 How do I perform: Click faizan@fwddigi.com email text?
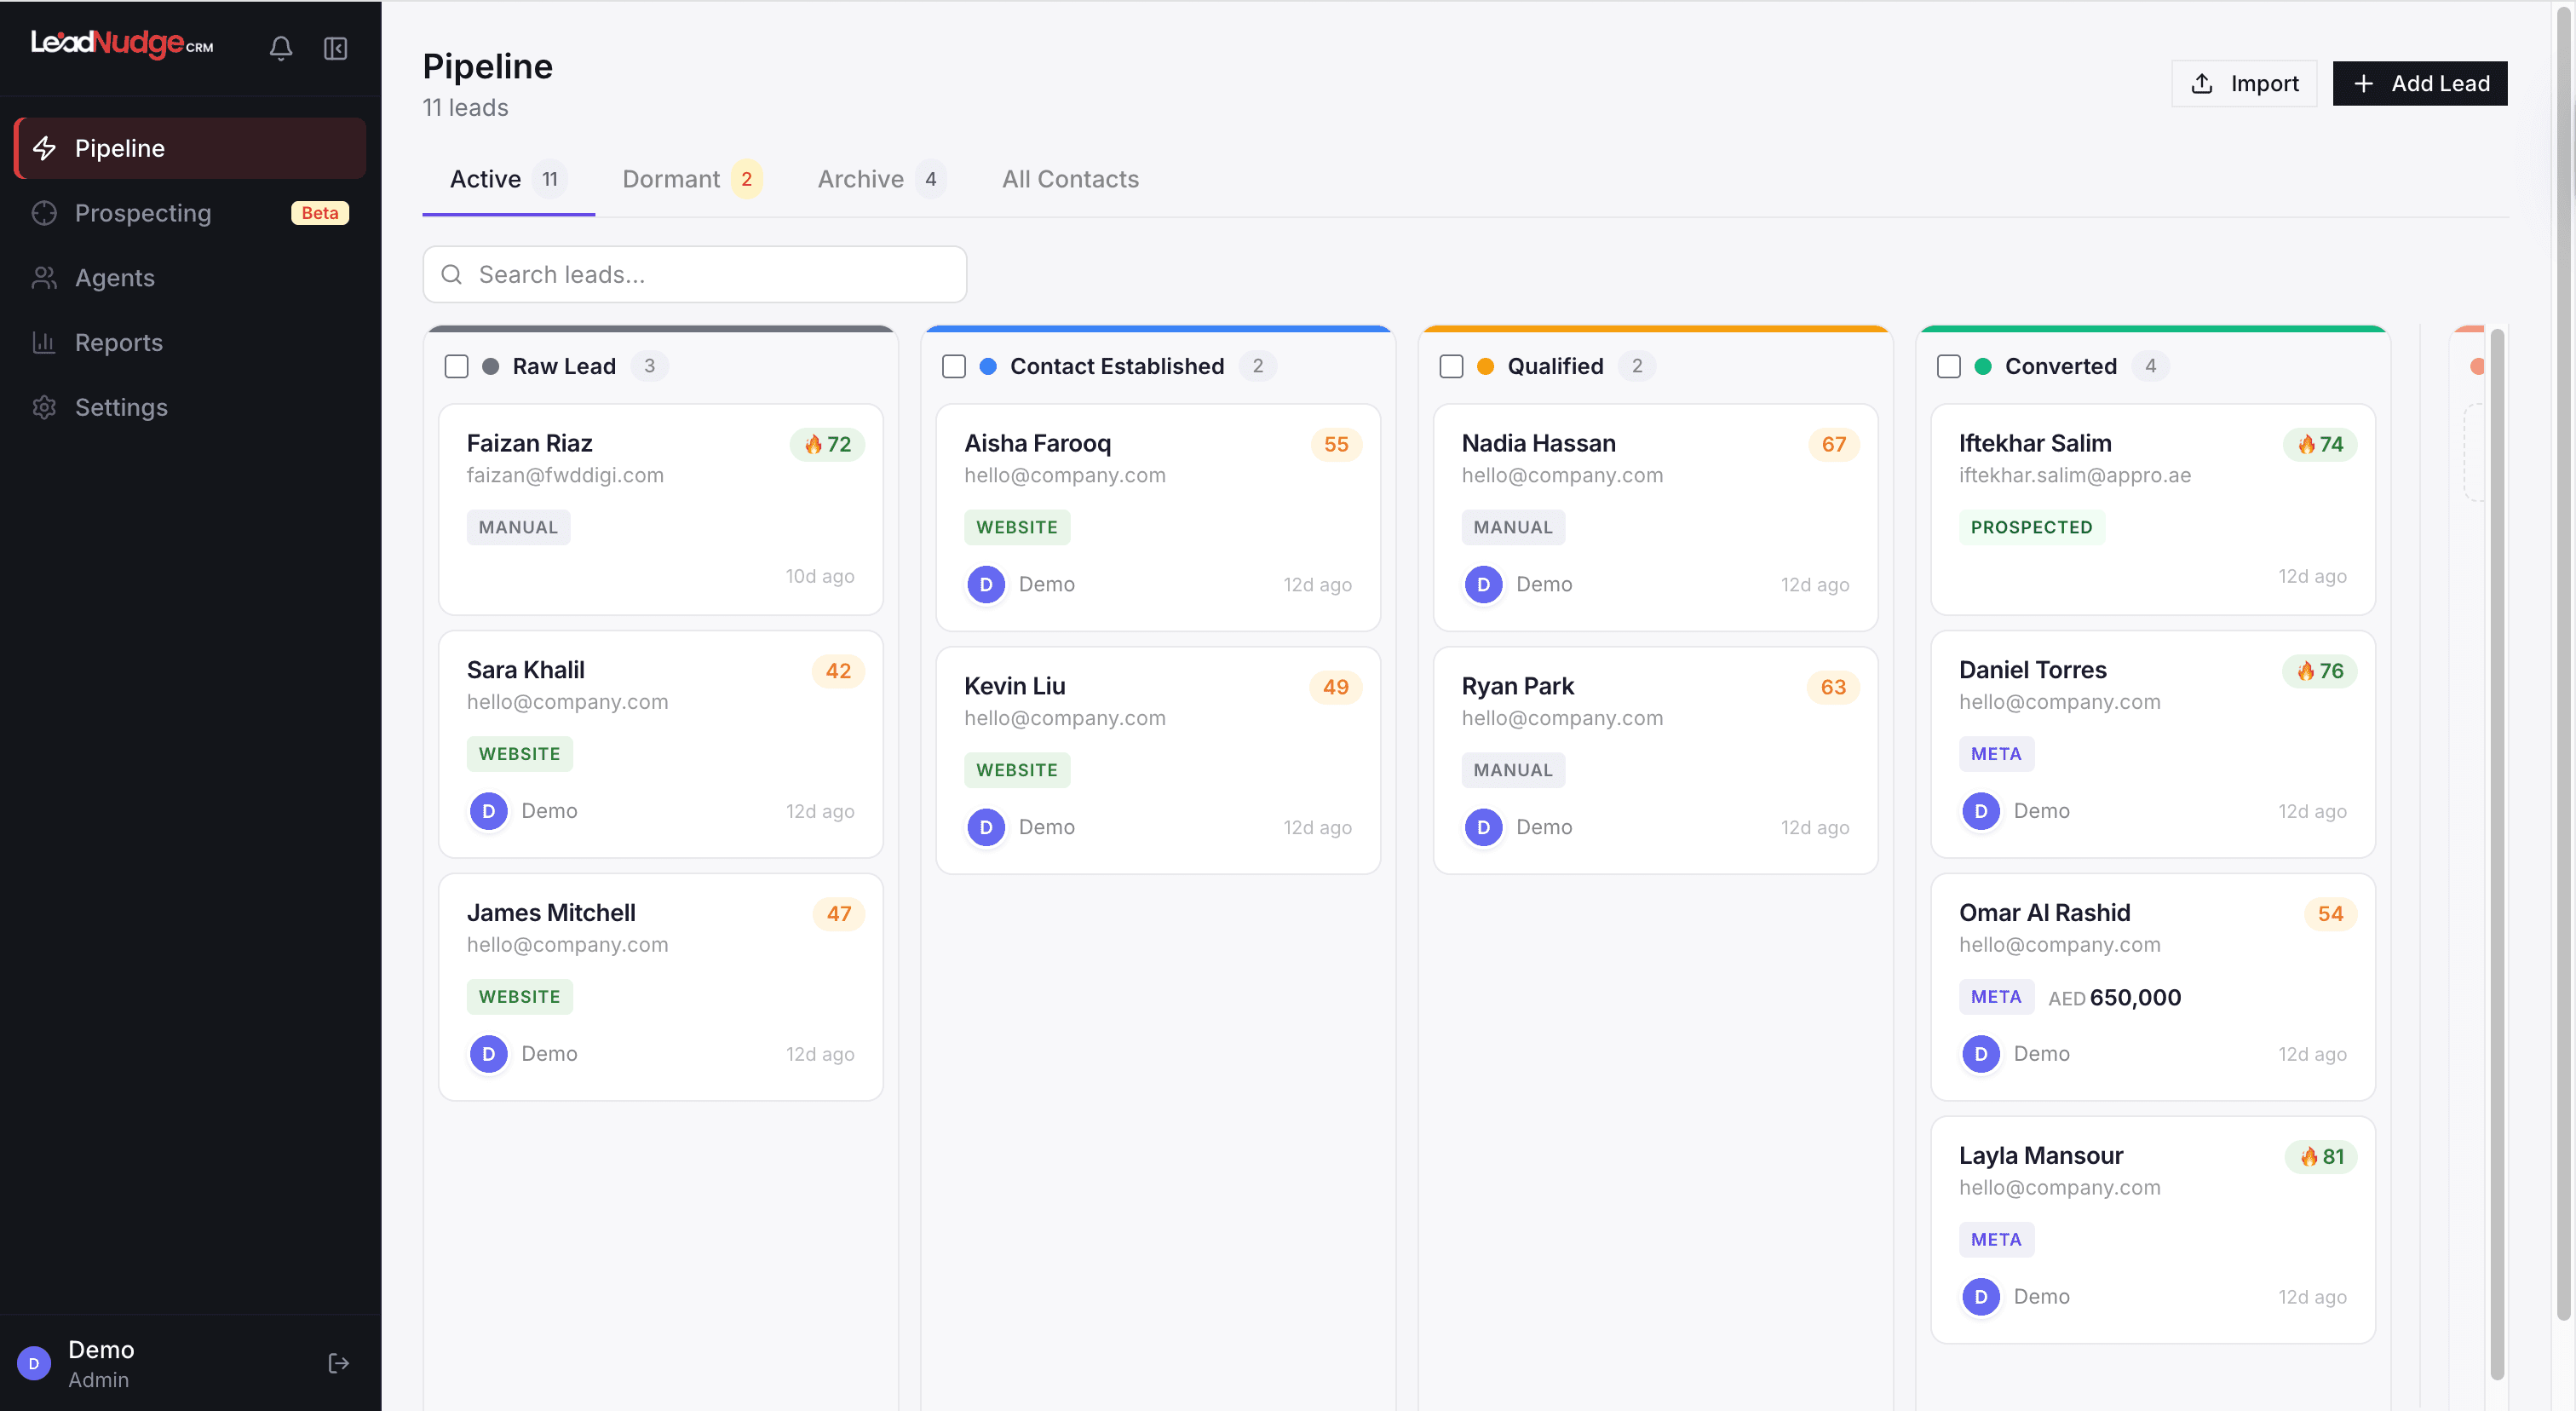565,475
